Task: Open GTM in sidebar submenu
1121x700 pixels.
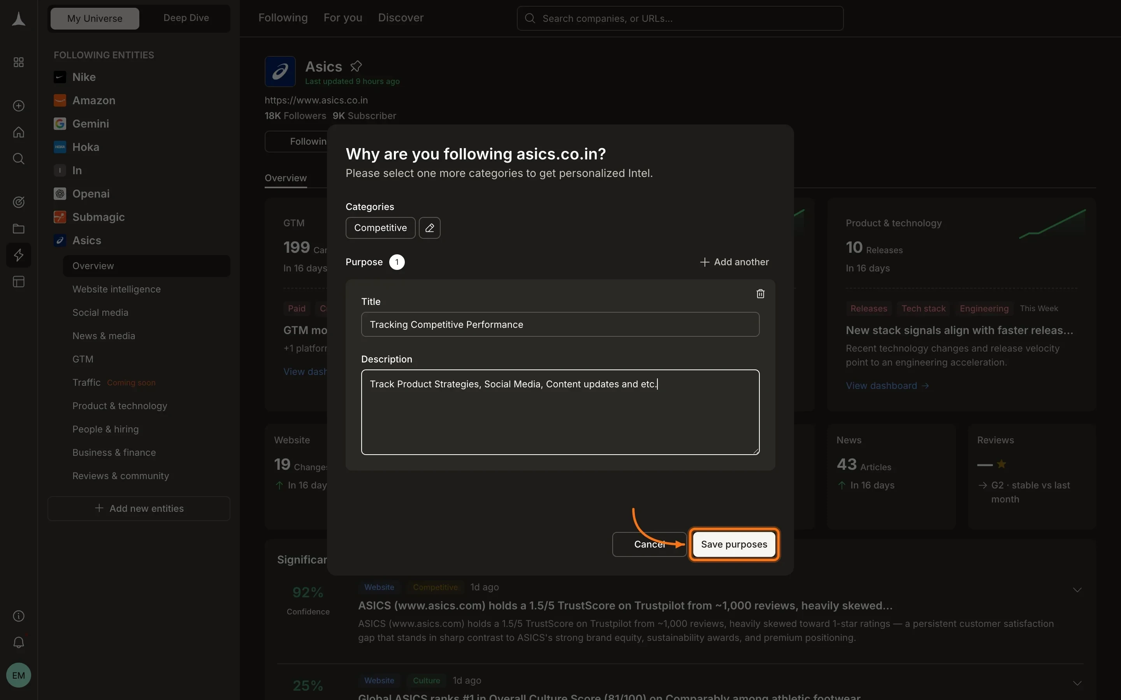Action: (x=83, y=359)
